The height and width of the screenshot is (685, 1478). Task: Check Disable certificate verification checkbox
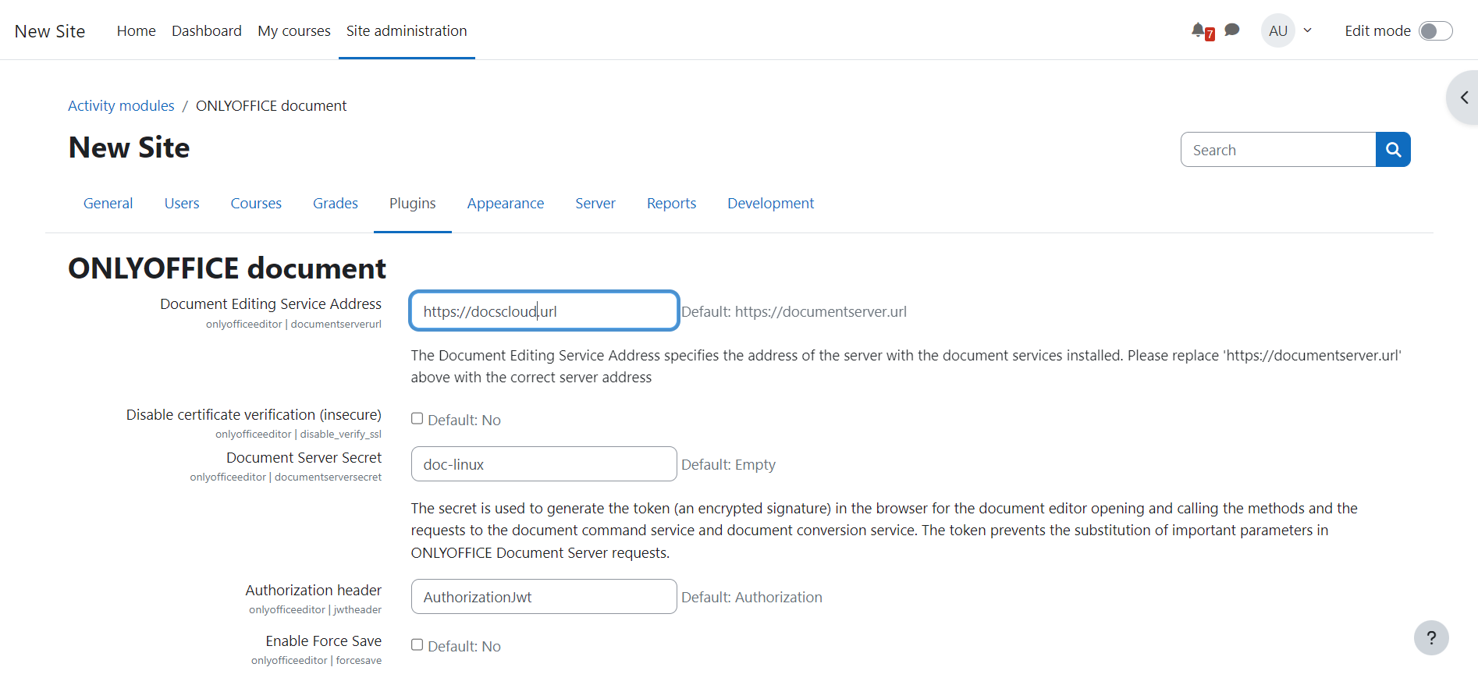tap(417, 419)
